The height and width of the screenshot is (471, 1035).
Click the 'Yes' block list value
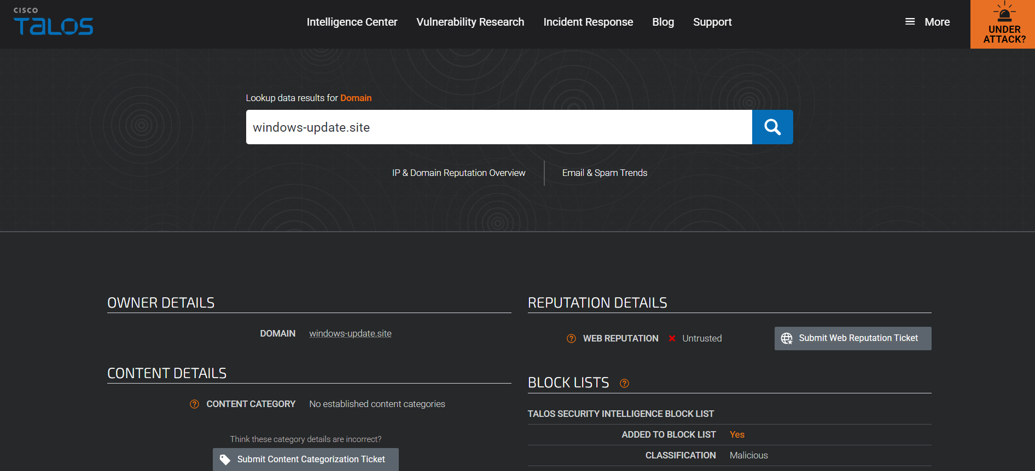coord(737,435)
